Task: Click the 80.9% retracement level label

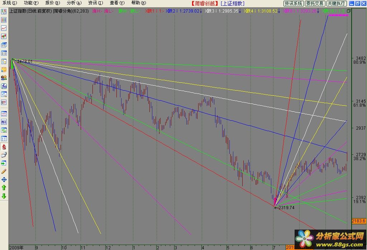Action: tap(359, 62)
